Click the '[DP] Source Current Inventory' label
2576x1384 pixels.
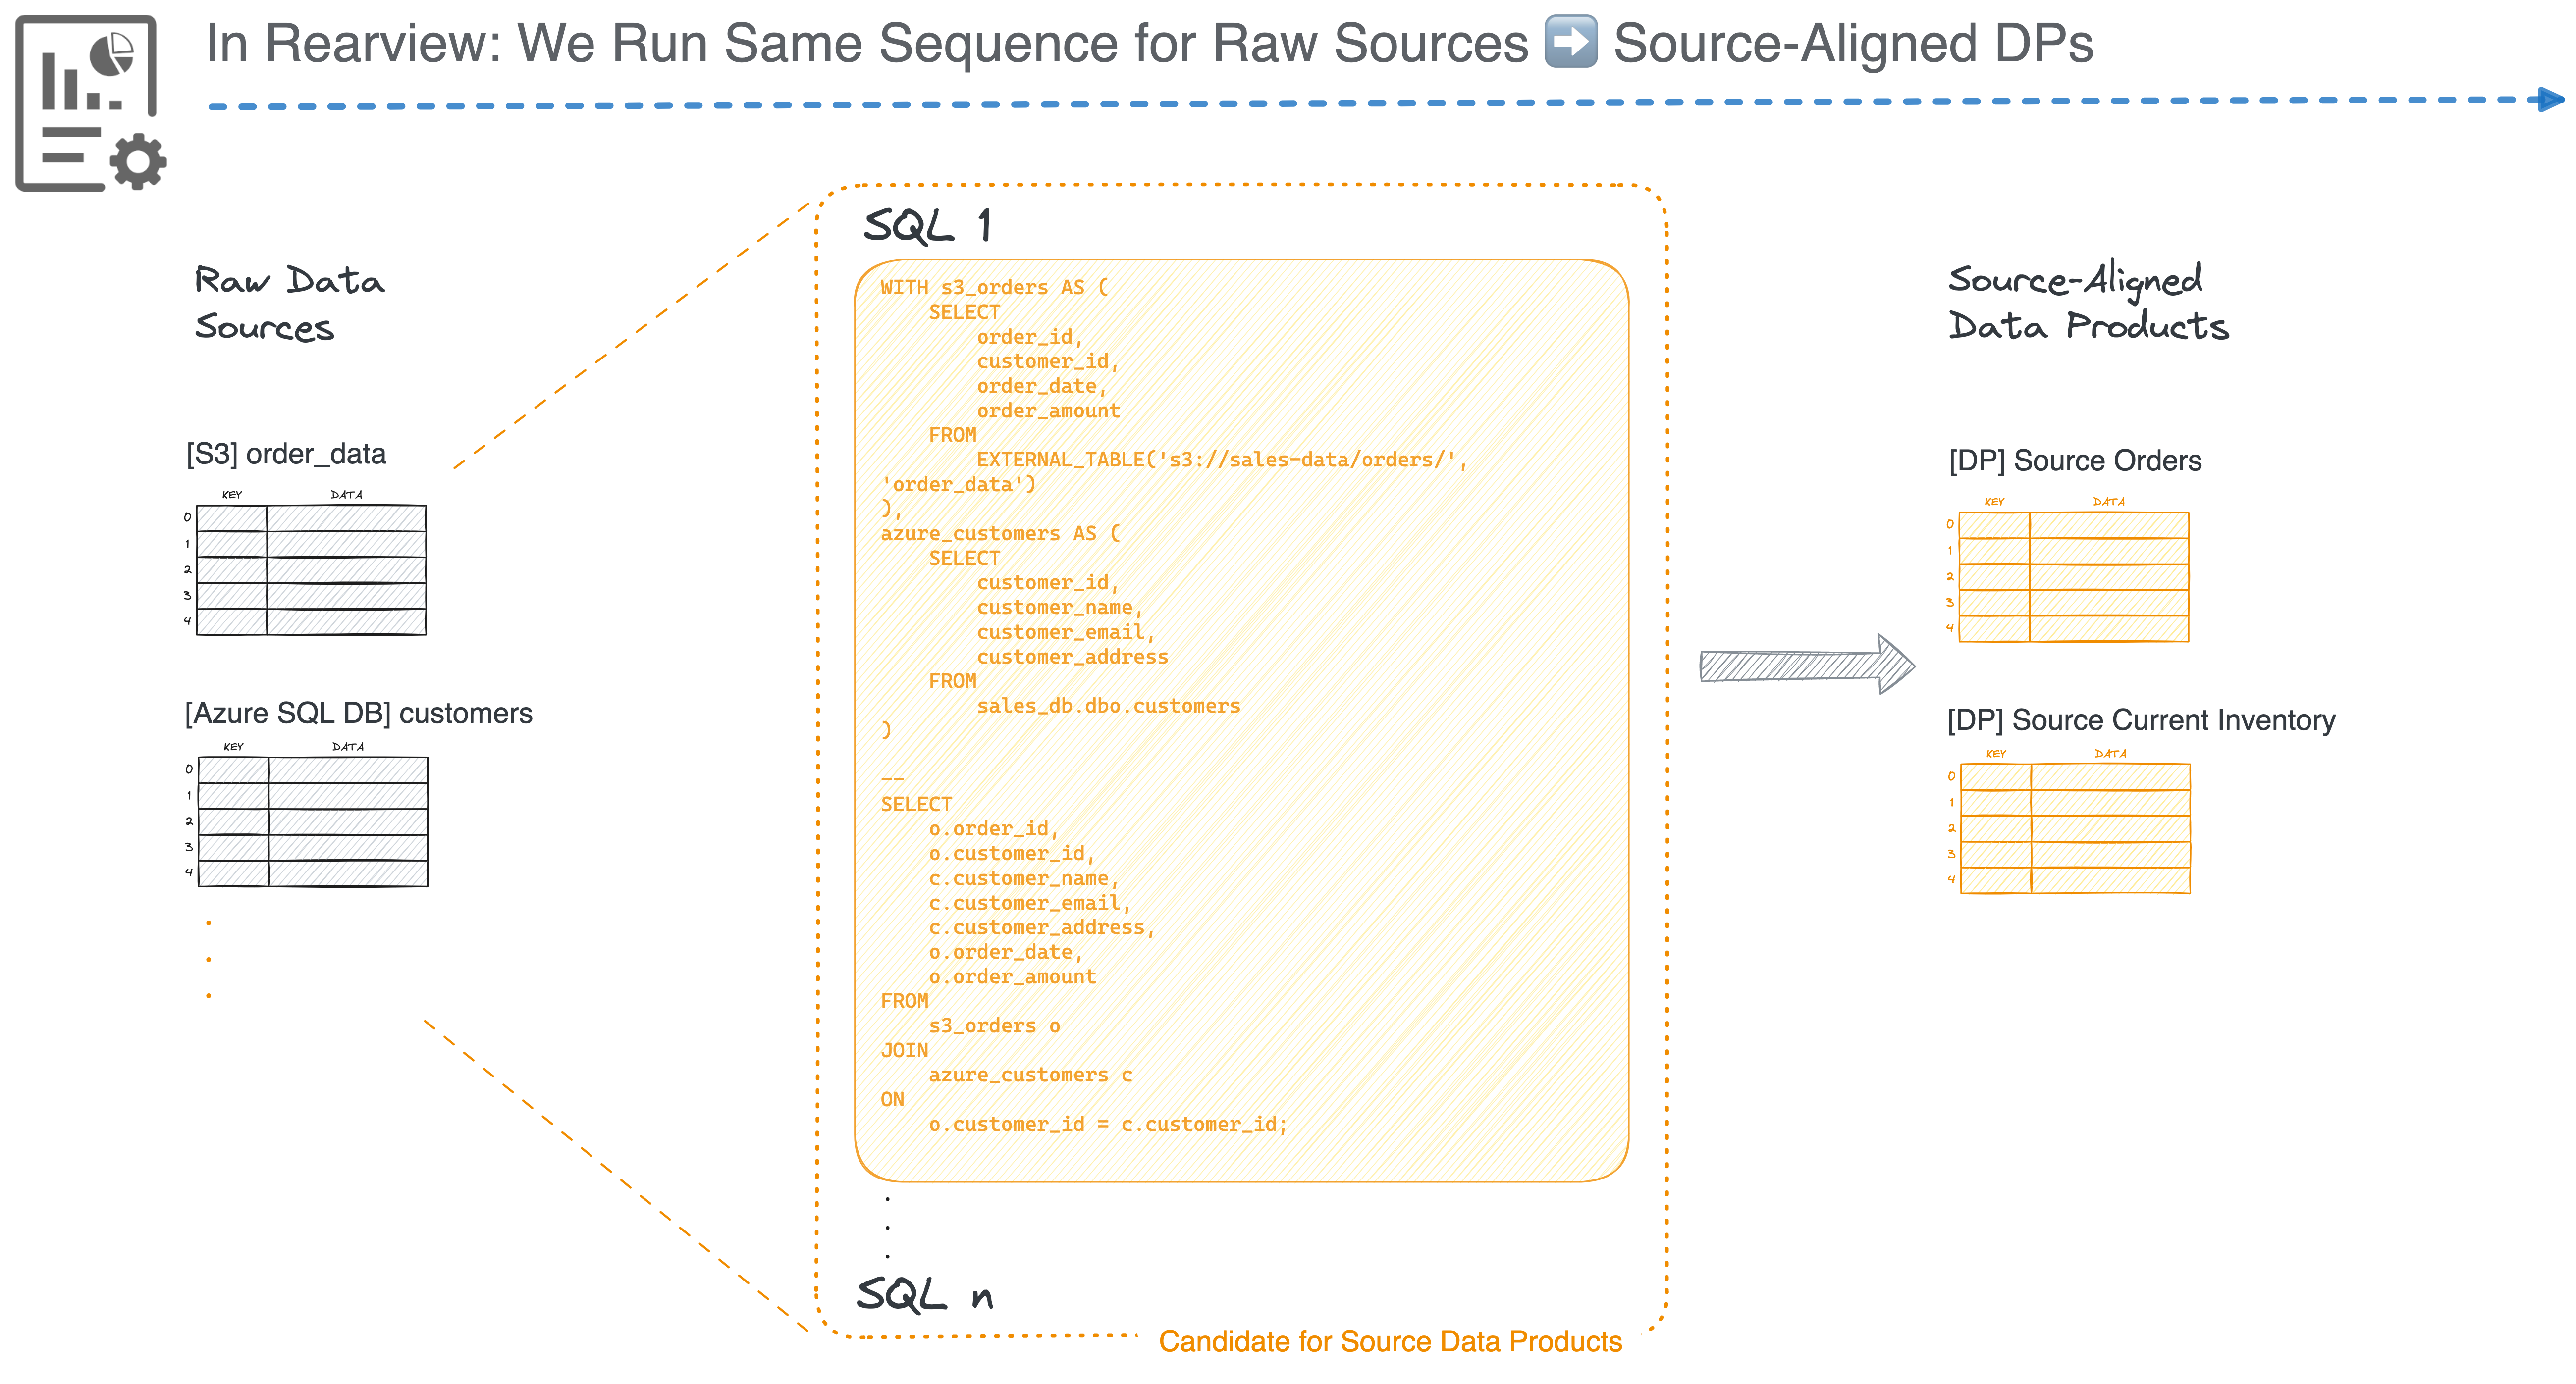tap(2141, 720)
